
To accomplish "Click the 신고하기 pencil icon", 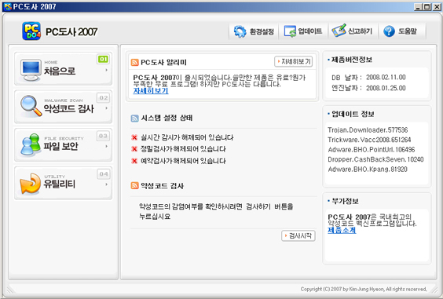I will 339,31.
